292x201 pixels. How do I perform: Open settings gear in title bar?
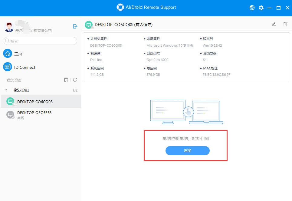(261, 8)
